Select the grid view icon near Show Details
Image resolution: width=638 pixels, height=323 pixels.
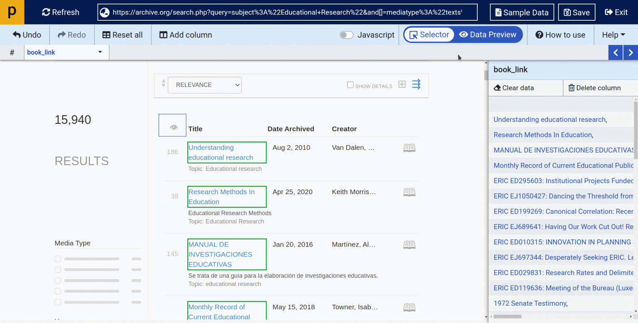click(402, 84)
